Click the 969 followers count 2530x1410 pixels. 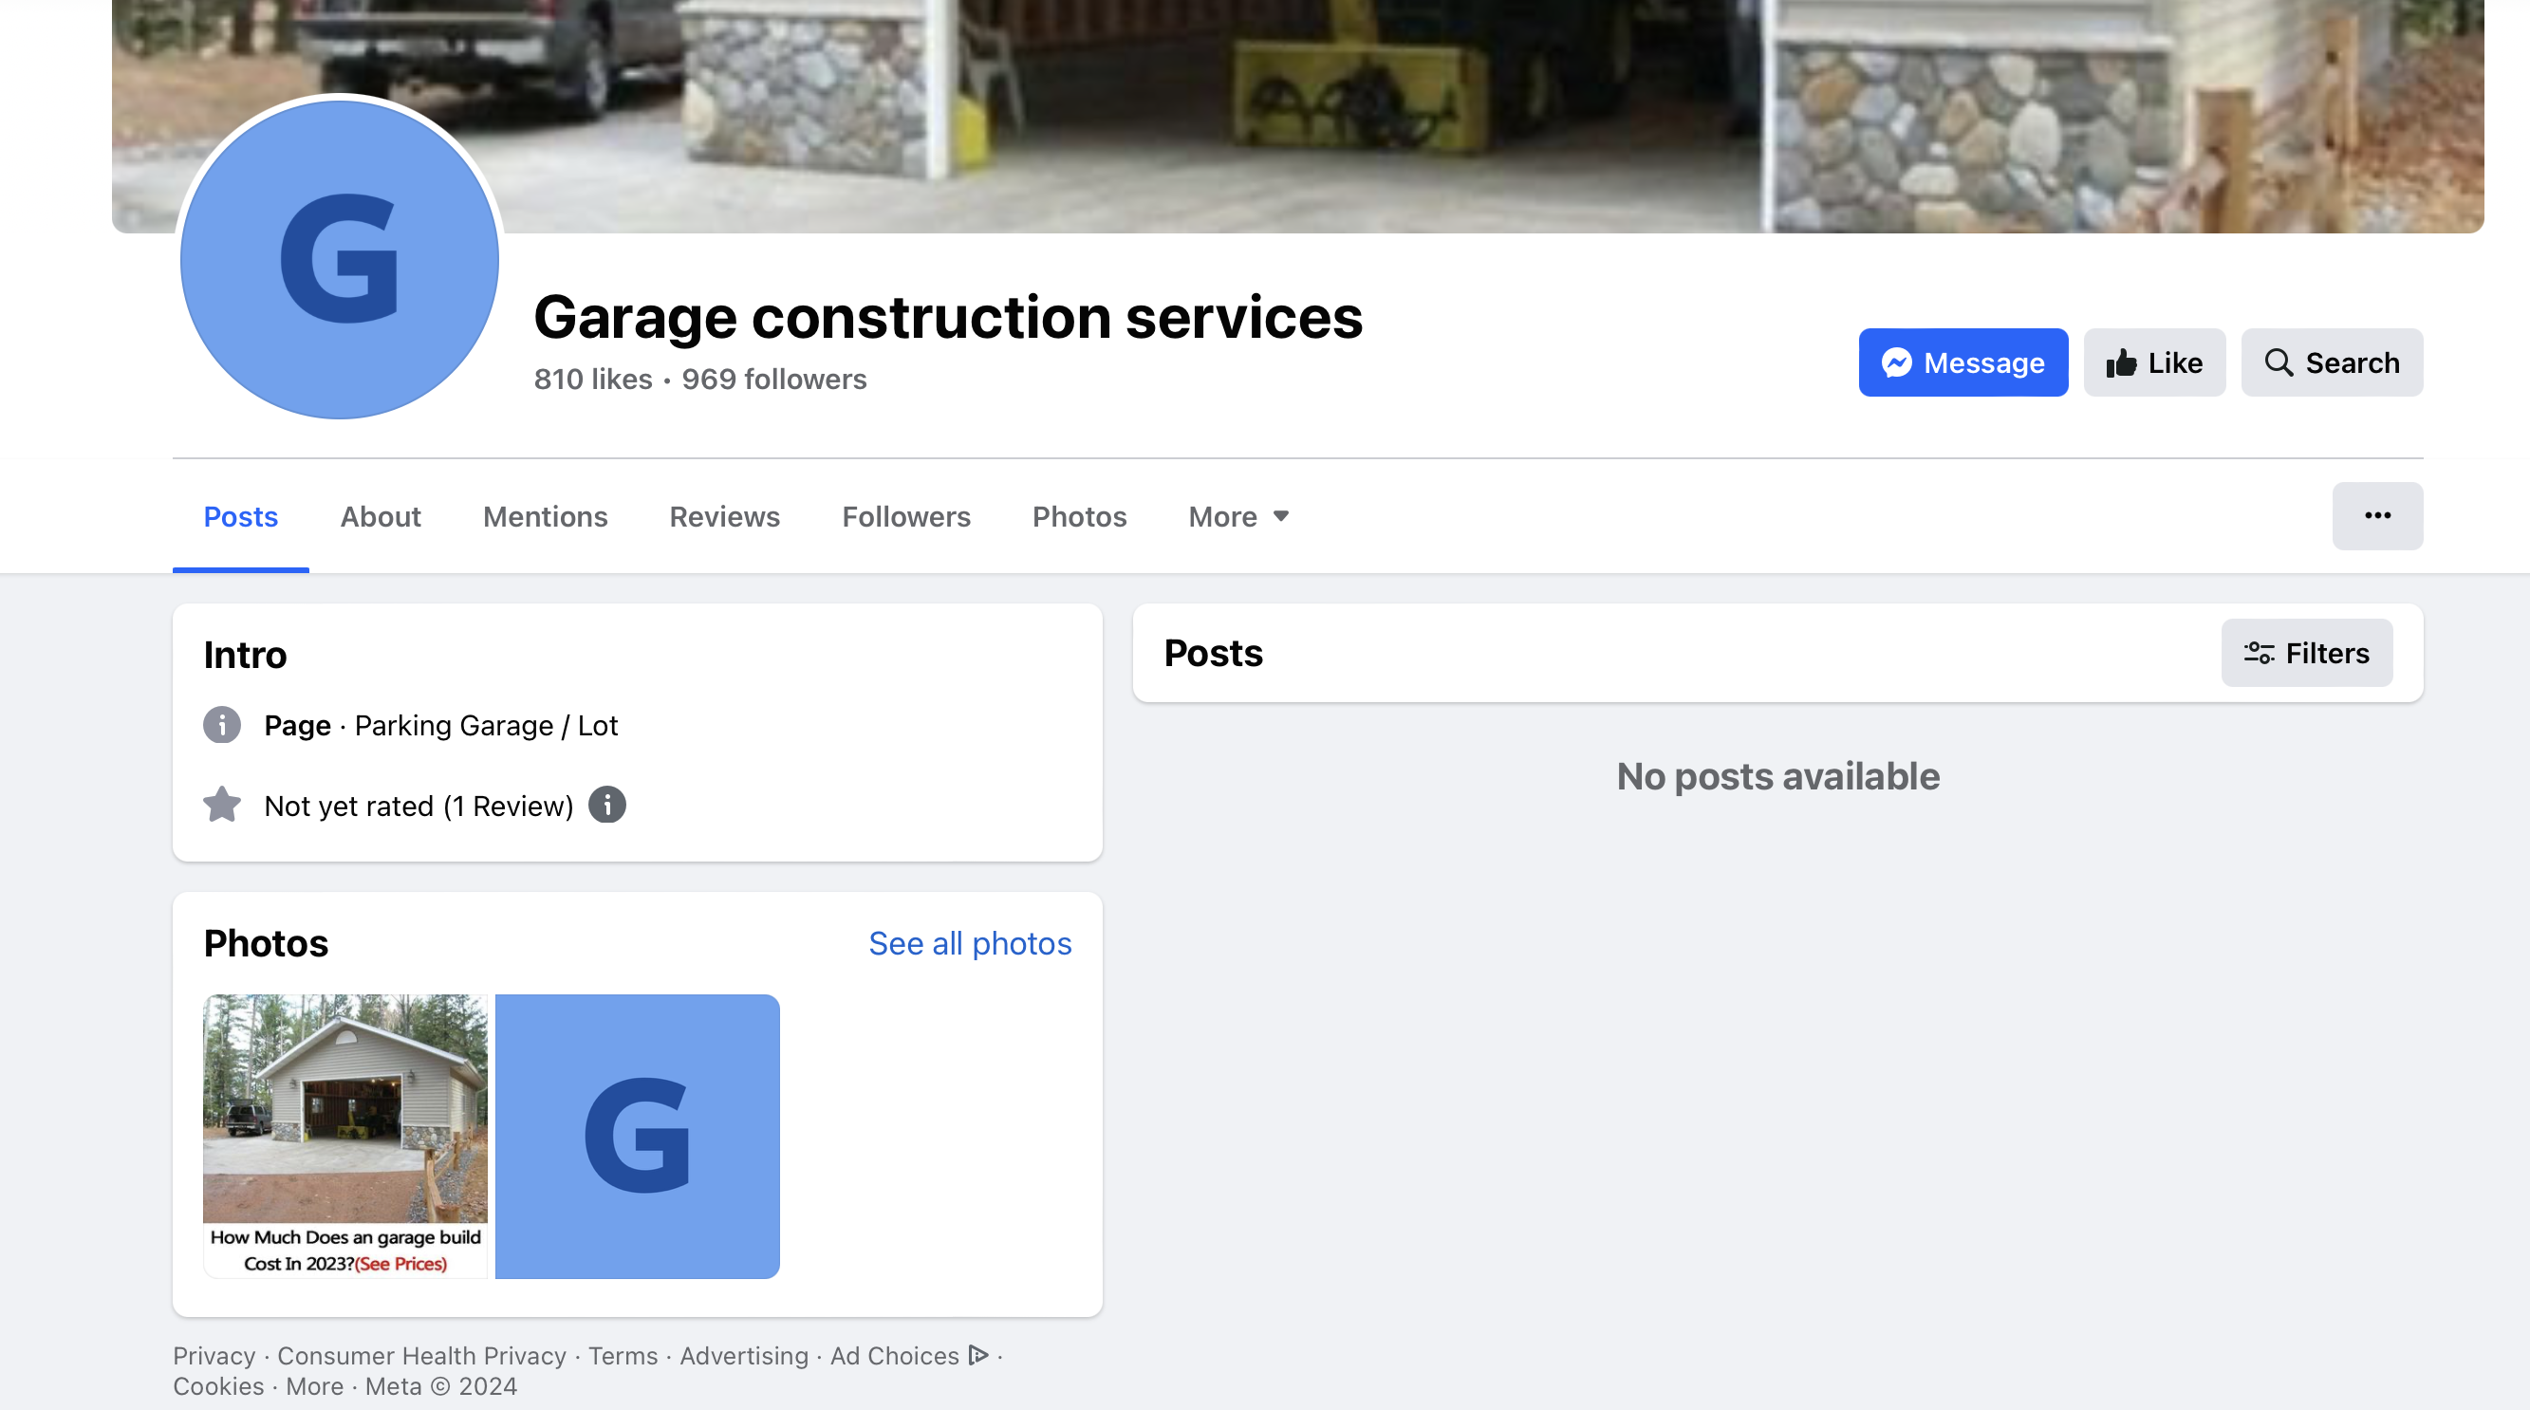tap(774, 379)
